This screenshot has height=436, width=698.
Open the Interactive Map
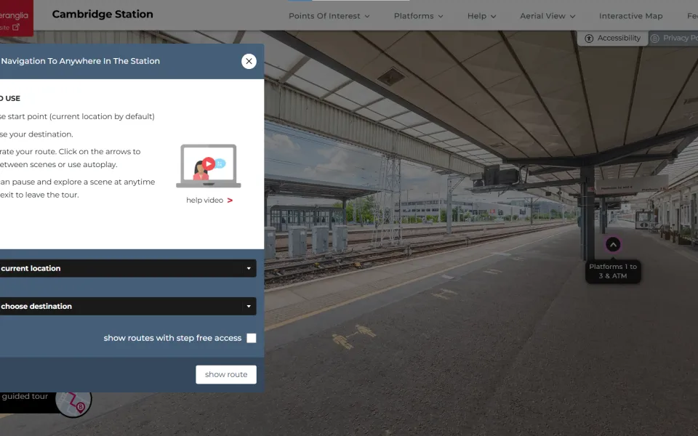(x=631, y=16)
